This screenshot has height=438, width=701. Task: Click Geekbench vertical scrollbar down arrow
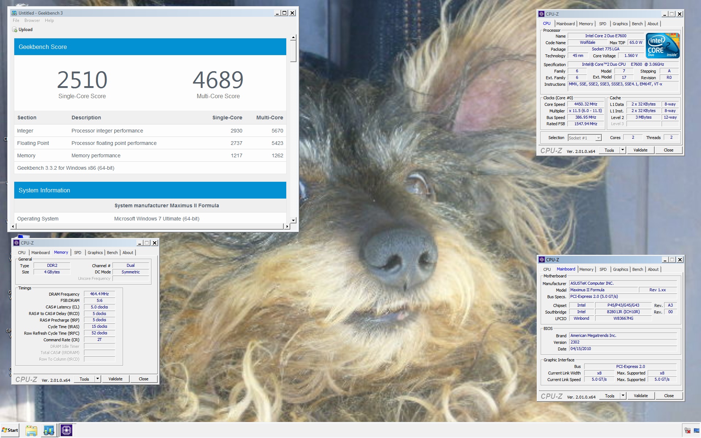pos(293,220)
